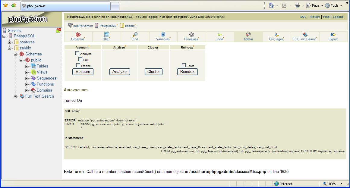Enable the Reindex Force checkbox
Image resolution: width=350 pixels, height=188 pixels.
pyautogui.click(x=184, y=65)
